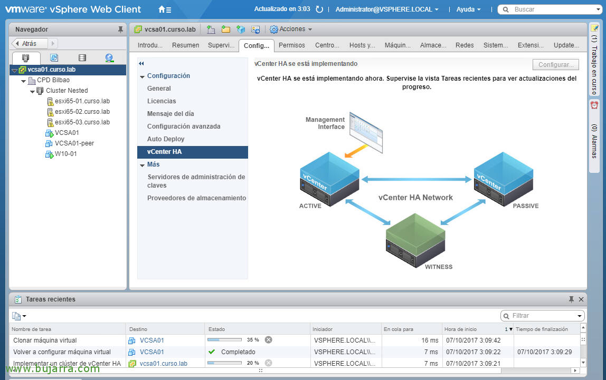606x380 pixels.
Task: Open the VCSA01 link in Clonar row
Action: (x=152, y=340)
